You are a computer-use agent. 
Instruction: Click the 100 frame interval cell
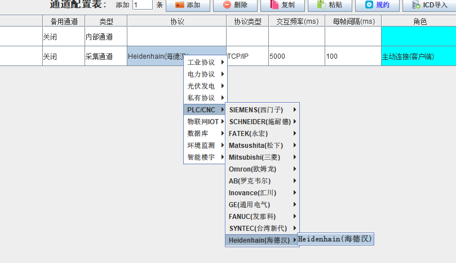[353, 56]
